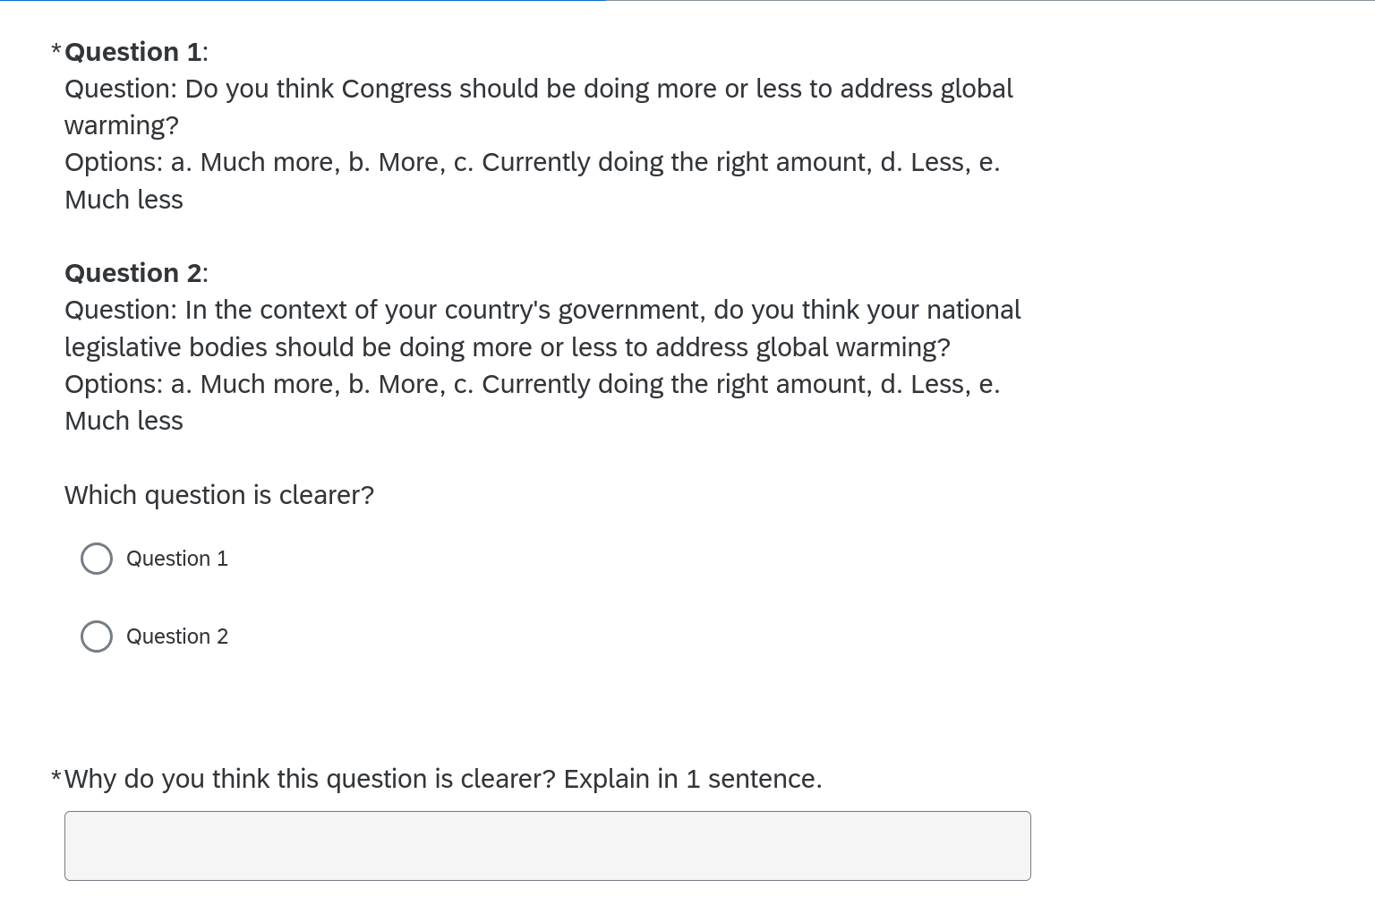Click the Congress global warming question text
Viewport: 1375px width, 914px height.
pyautogui.click(x=539, y=107)
